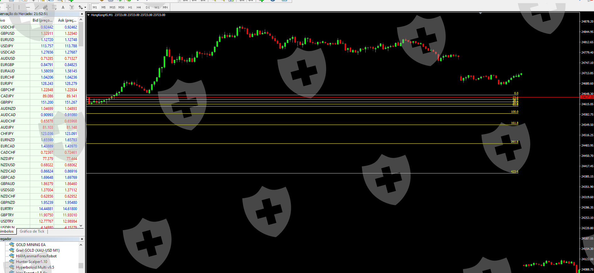The height and width of the screenshot is (273, 594).
Task: Select the CHFJPY symbol row
Action: (39, 134)
